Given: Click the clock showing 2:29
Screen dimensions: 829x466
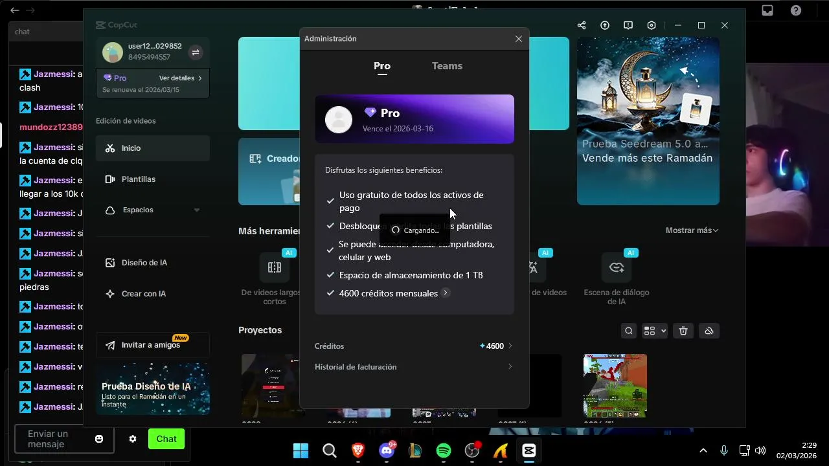Looking at the screenshot, I should pos(810,445).
